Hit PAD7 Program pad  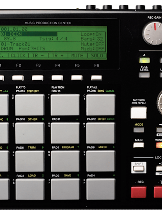(65, 161)
